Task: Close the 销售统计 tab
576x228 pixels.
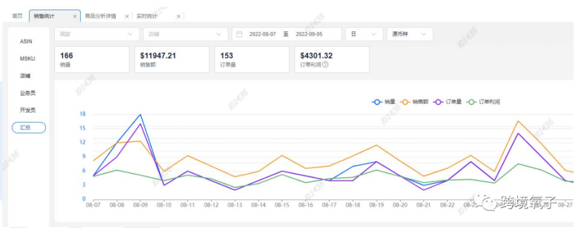Action: pyautogui.click(x=75, y=17)
